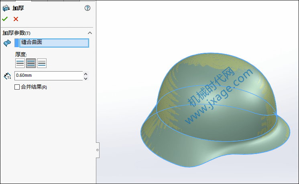299x184 pixels.
Task: Select the helmet surface model
Action: tap(215, 110)
